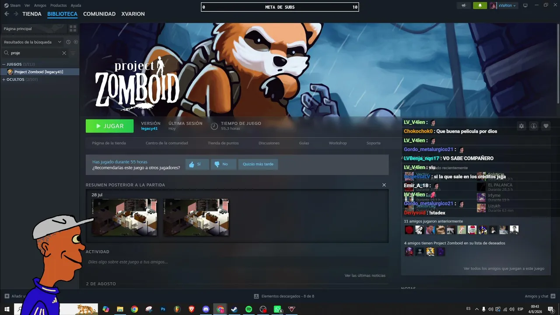Switch to Big Picture mode icon
The width and height of the screenshot is (560, 315).
525,6
